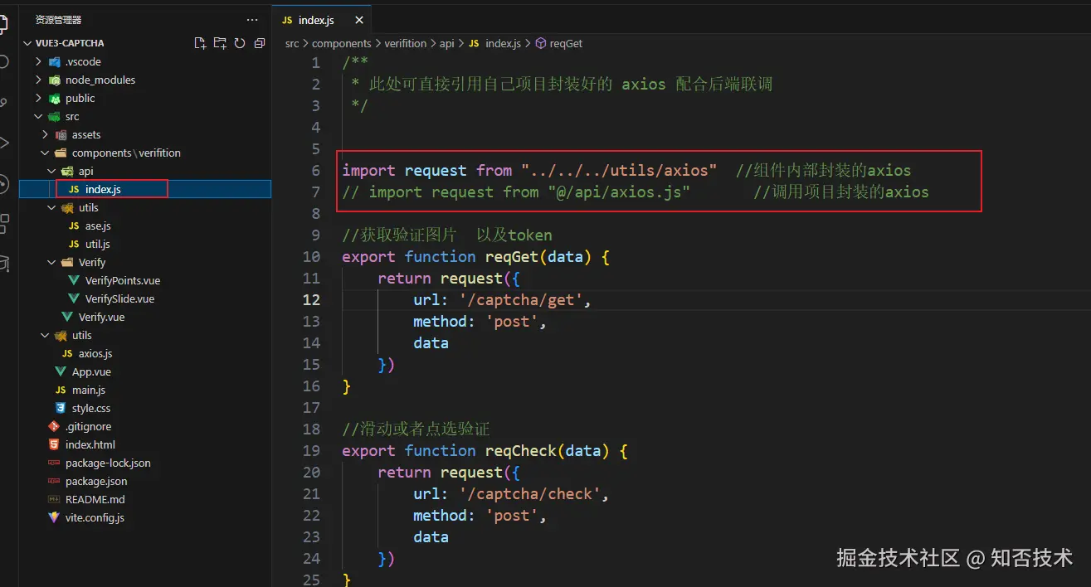Click the reqGet function name on line 10
Viewport: 1091px width, 587px height.
(512, 256)
